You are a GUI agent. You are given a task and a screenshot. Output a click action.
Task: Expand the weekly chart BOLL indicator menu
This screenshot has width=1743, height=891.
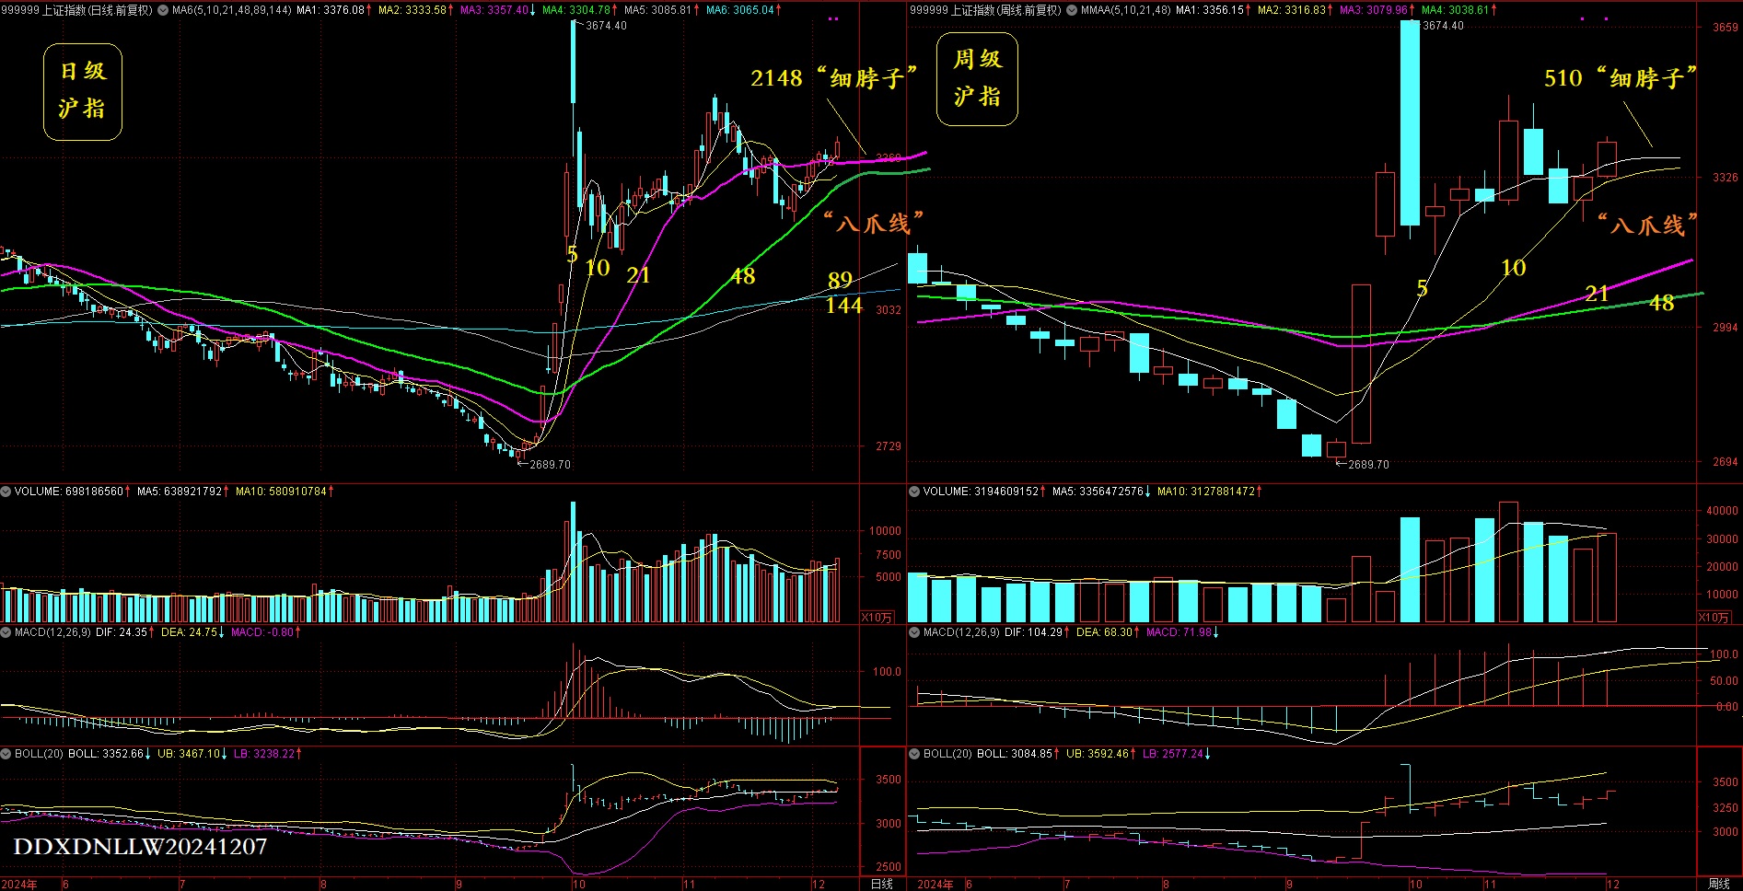tap(914, 753)
